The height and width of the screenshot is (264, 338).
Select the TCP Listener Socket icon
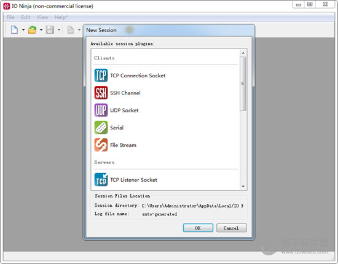pyautogui.click(x=101, y=180)
